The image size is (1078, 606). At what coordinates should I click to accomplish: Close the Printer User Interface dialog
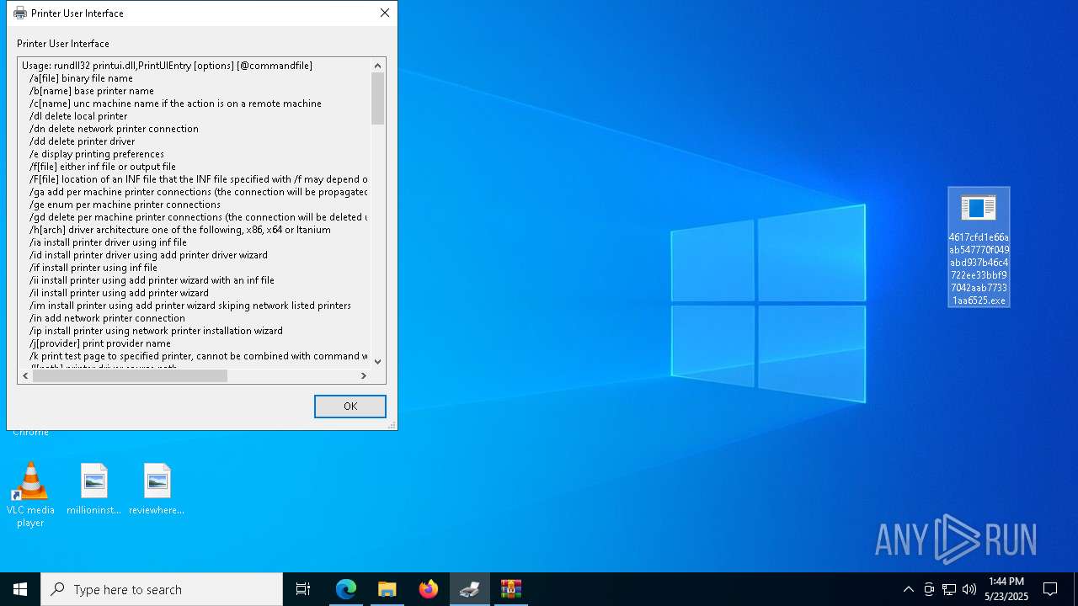pyautogui.click(x=385, y=13)
